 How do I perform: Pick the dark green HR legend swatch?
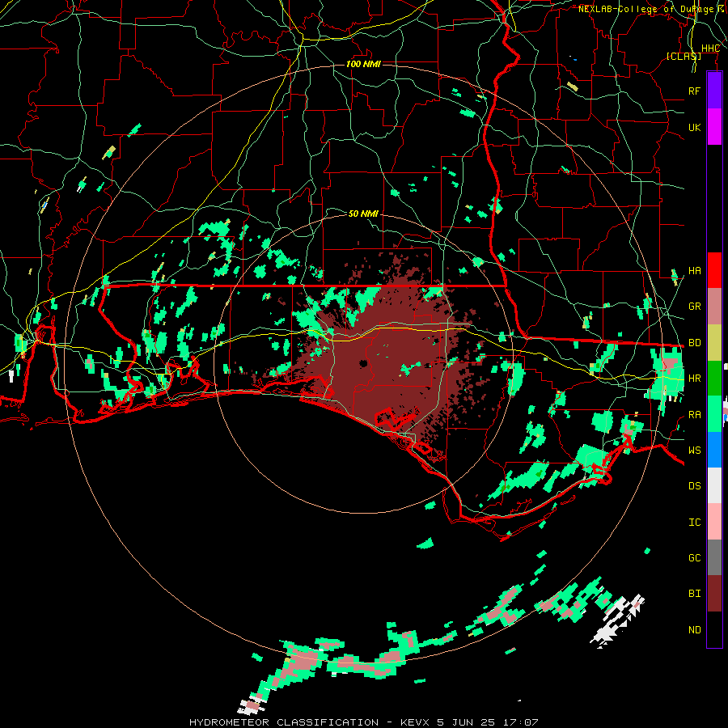coord(714,379)
